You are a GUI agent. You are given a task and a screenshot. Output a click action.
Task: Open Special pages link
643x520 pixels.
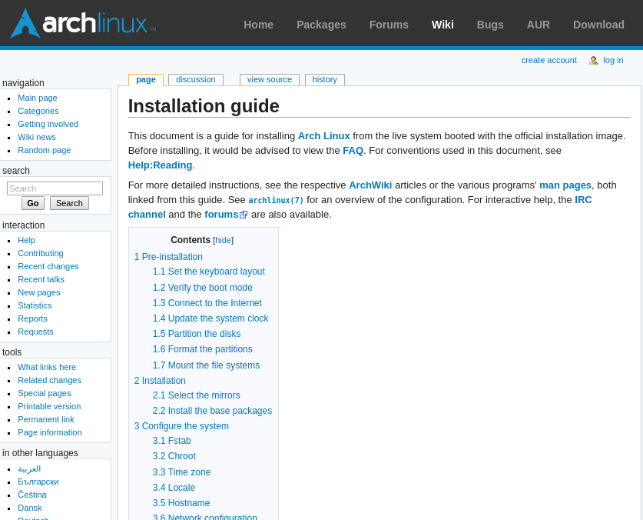(x=45, y=394)
